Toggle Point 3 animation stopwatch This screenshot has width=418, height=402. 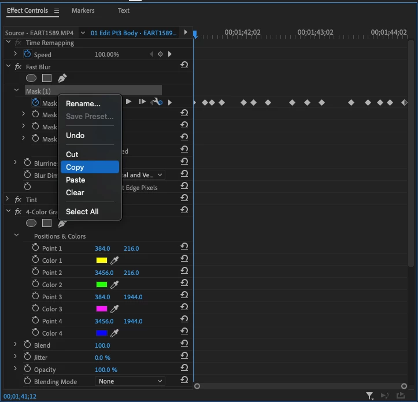coord(35,296)
